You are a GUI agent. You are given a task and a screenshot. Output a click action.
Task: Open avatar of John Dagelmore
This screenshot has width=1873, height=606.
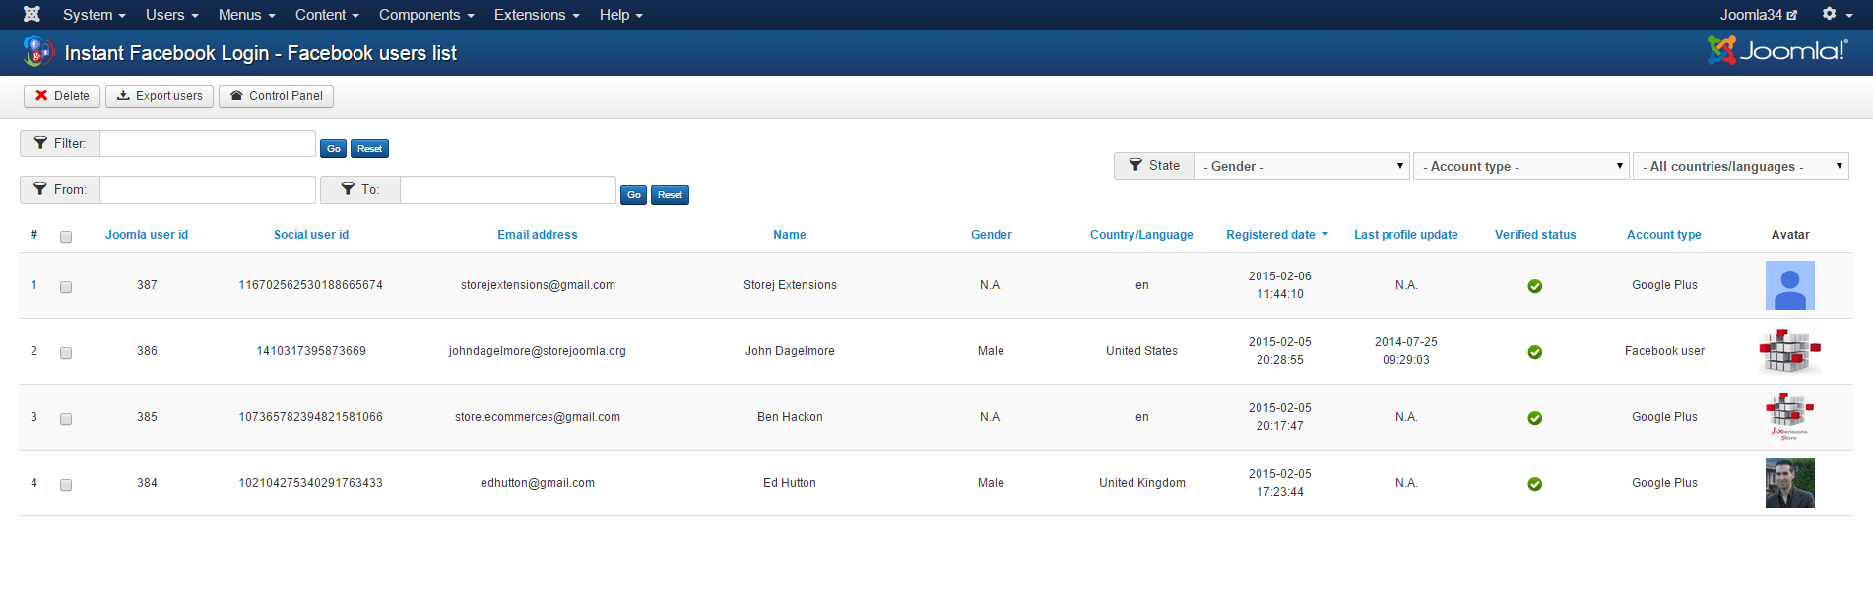tap(1789, 351)
